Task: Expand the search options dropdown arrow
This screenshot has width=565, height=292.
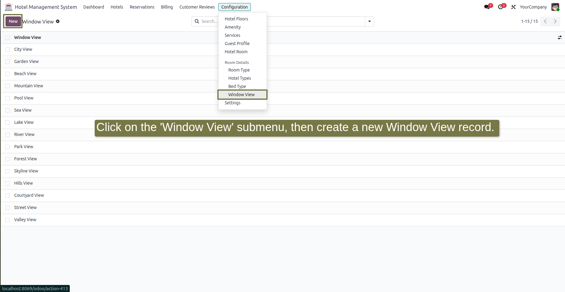Action: coord(370,21)
